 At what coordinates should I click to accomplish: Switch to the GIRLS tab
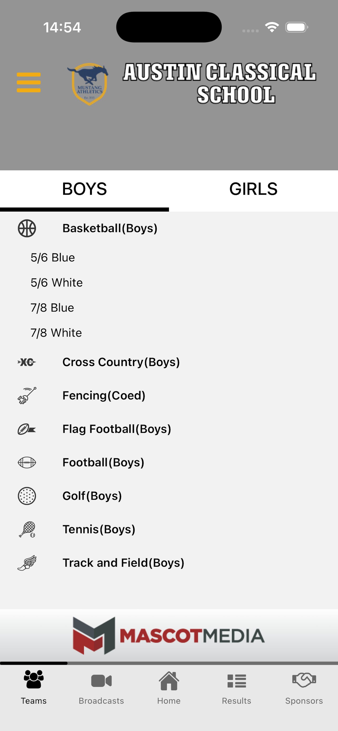[x=253, y=189]
